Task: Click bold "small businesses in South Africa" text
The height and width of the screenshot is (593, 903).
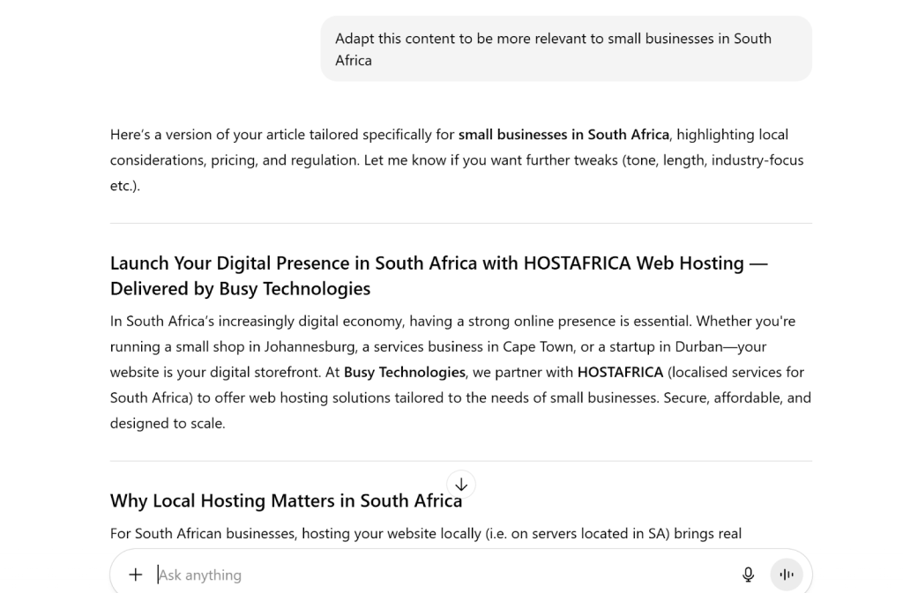Action: coord(564,135)
